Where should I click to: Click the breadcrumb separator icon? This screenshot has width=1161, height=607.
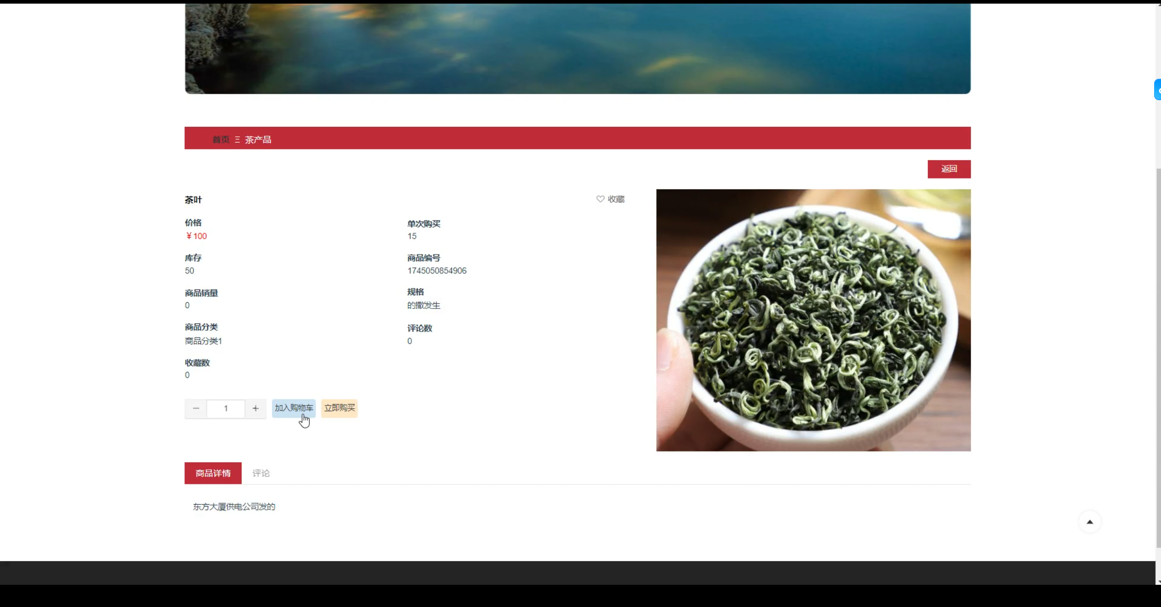pos(237,140)
